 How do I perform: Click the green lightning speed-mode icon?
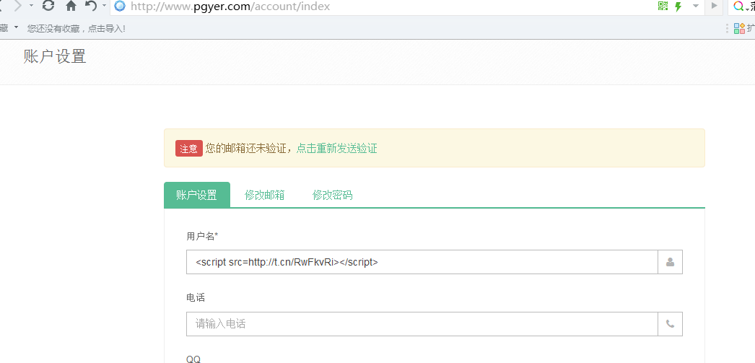678,6
